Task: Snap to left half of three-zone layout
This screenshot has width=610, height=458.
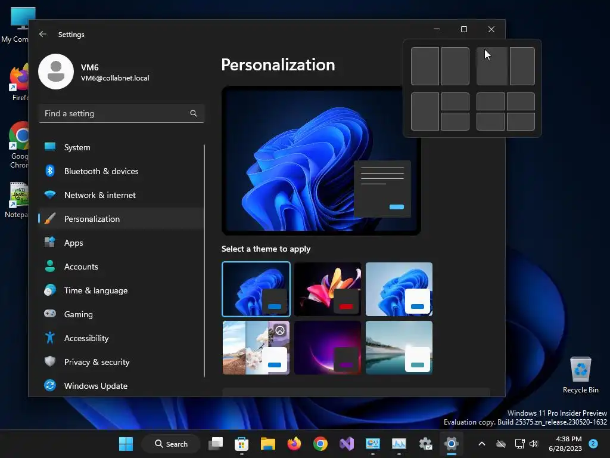Action: [x=425, y=112]
